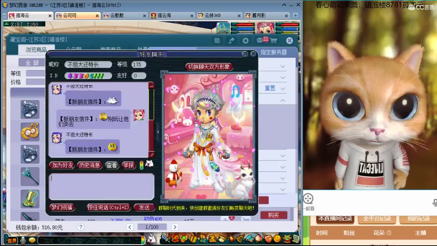Add a new character tab
The height and width of the screenshot is (246, 437).
(295, 15)
